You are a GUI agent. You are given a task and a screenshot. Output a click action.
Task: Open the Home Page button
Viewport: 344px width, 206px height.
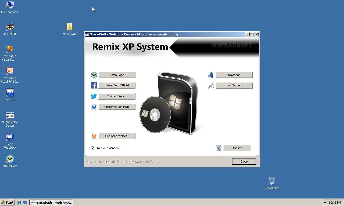coord(117,75)
